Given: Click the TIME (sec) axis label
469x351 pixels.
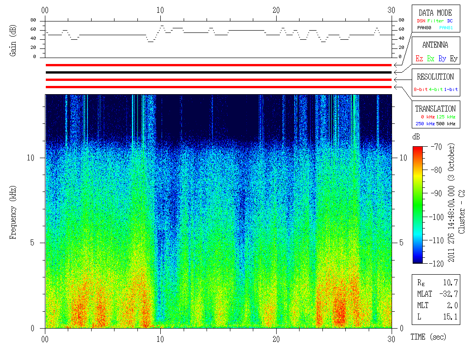Looking at the screenshot, I should tap(428, 337).
